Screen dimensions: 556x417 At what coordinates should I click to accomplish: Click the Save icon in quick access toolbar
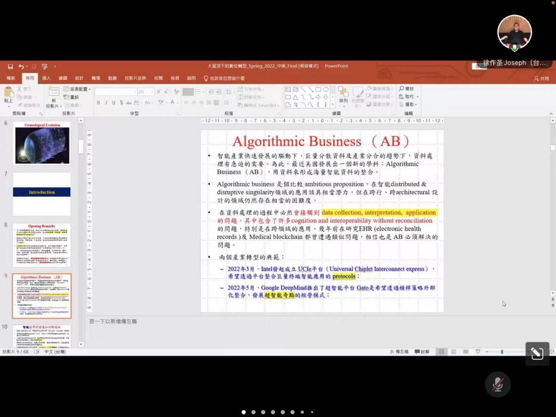[10, 66]
